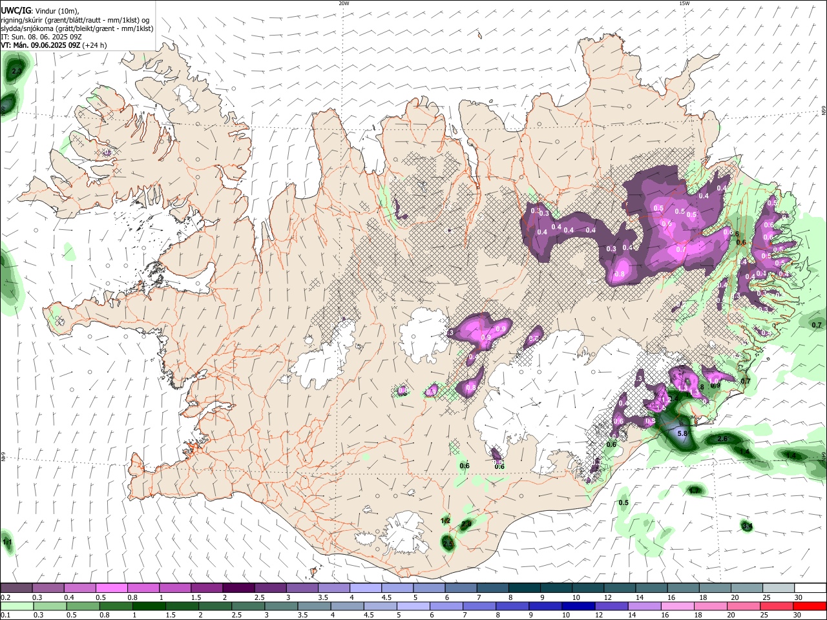Pick the darkest purple upper swatch at 2
The image size is (827, 620).
coord(238,588)
